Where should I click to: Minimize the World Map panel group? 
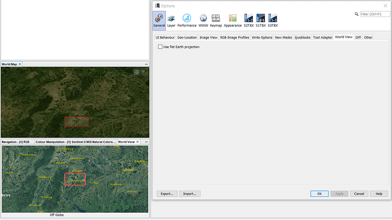[146, 64]
